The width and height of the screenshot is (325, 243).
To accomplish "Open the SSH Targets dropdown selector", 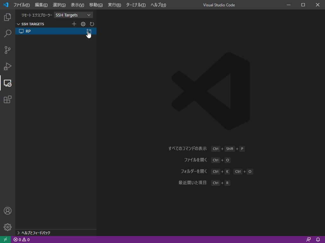I will click(73, 15).
